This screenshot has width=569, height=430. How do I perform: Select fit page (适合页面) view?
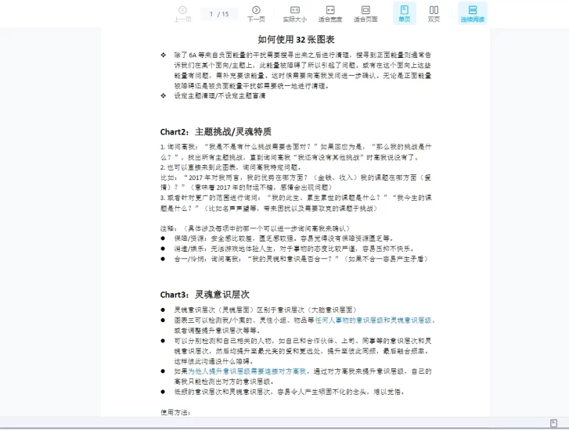(366, 13)
